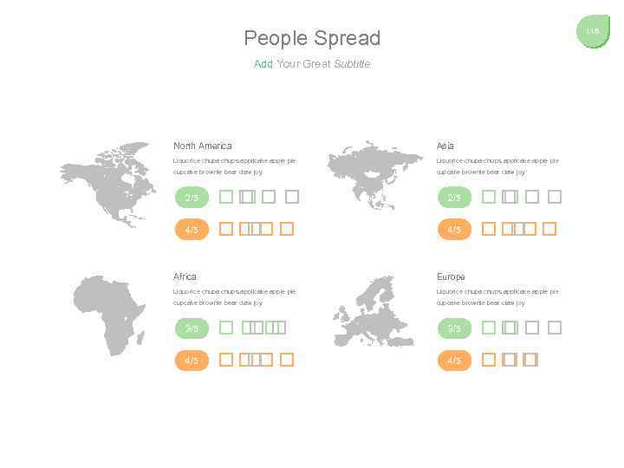624x468 pixels.
Task: Click the page number badge 118
Action: click(x=593, y=31)
